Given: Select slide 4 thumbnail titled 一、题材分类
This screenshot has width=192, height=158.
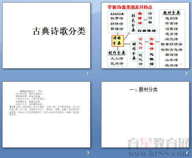Looking at the screenshot, I should pos(145,115).
